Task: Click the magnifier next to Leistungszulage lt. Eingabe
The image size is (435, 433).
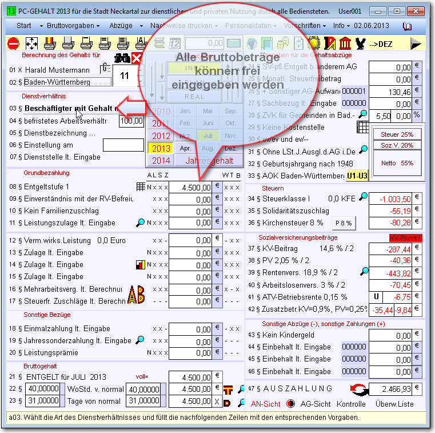Action: (141, 223)
